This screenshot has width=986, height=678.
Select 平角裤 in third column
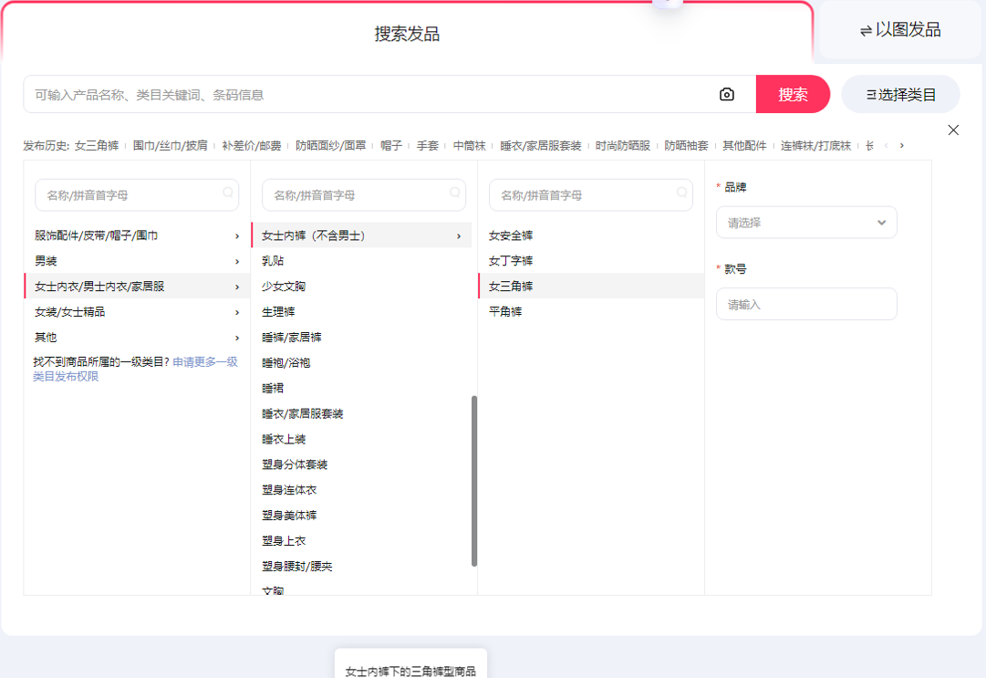[591, 312]
